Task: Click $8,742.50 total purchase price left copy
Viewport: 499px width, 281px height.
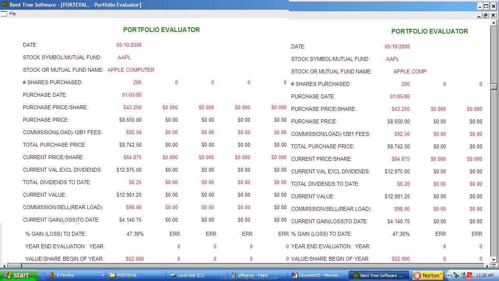Action: pos(130,145)
